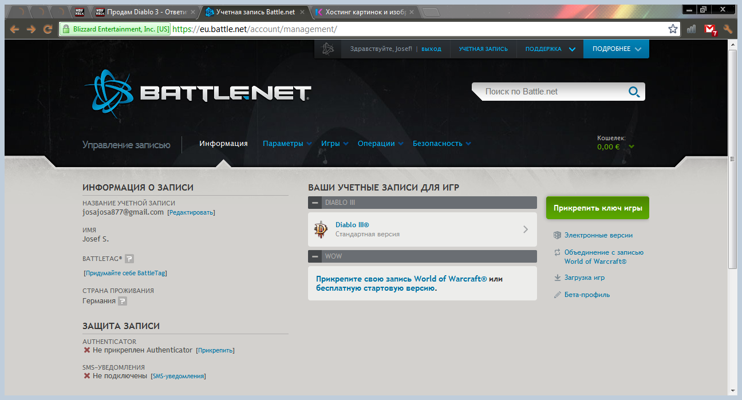Image resolution: width=742 pixels, height=400 pixels.
Task: Click Прикрепить authenticator link
Action: (215, 350)
